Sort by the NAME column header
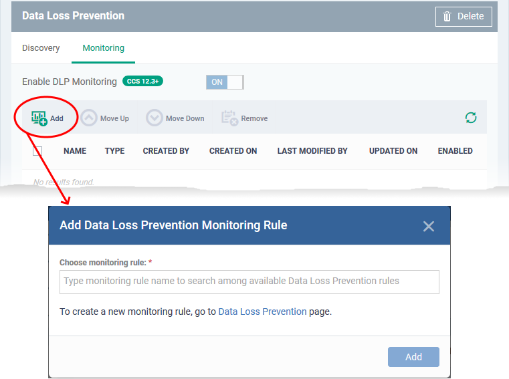Image resolution: width=509 pixels, height=379 pixels. click(x=75, y=151)
